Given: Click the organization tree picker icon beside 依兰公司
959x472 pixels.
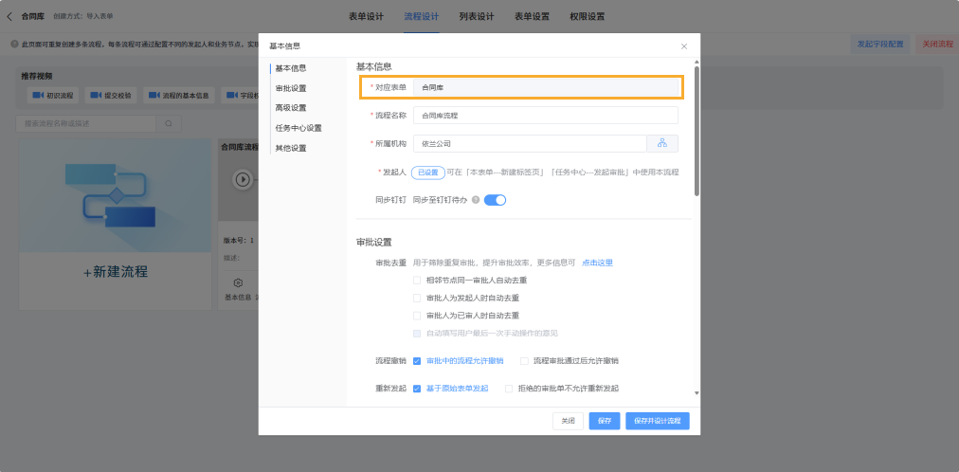Looking at the screenshot, I should point(662,144).
